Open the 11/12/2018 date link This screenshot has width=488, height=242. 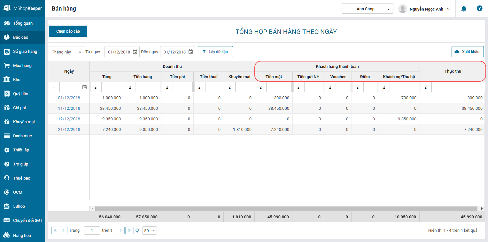pos(69,109)
